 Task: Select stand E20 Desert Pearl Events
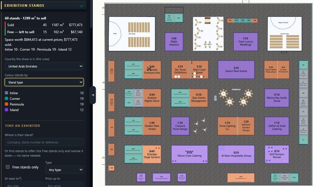click(236, 69)
